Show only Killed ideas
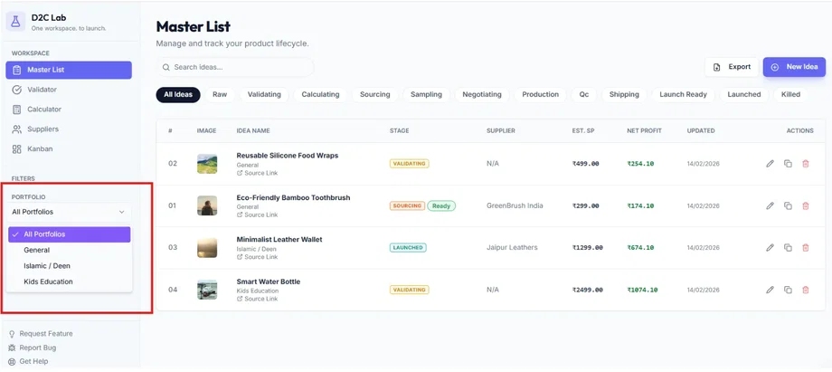Image resolution: width=832 pixels, height=372 pixels. coord(790,94)
